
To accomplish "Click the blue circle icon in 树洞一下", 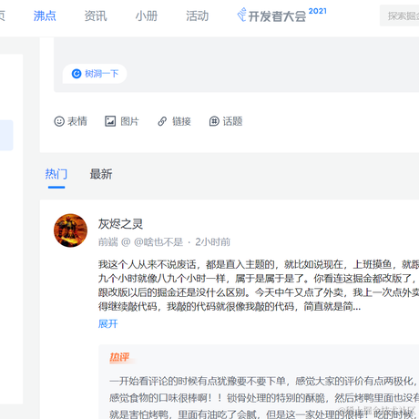I will coord(77,74).
